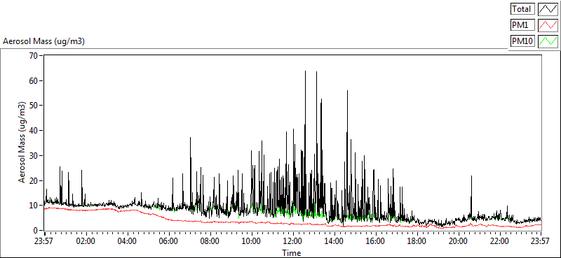The width and height of the screenshot is (561, 258).
Task: Click the 18:00 time tick label
Action: coord(417,241)
